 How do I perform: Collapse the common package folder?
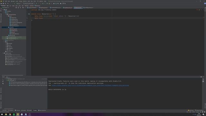click(7, 27)
